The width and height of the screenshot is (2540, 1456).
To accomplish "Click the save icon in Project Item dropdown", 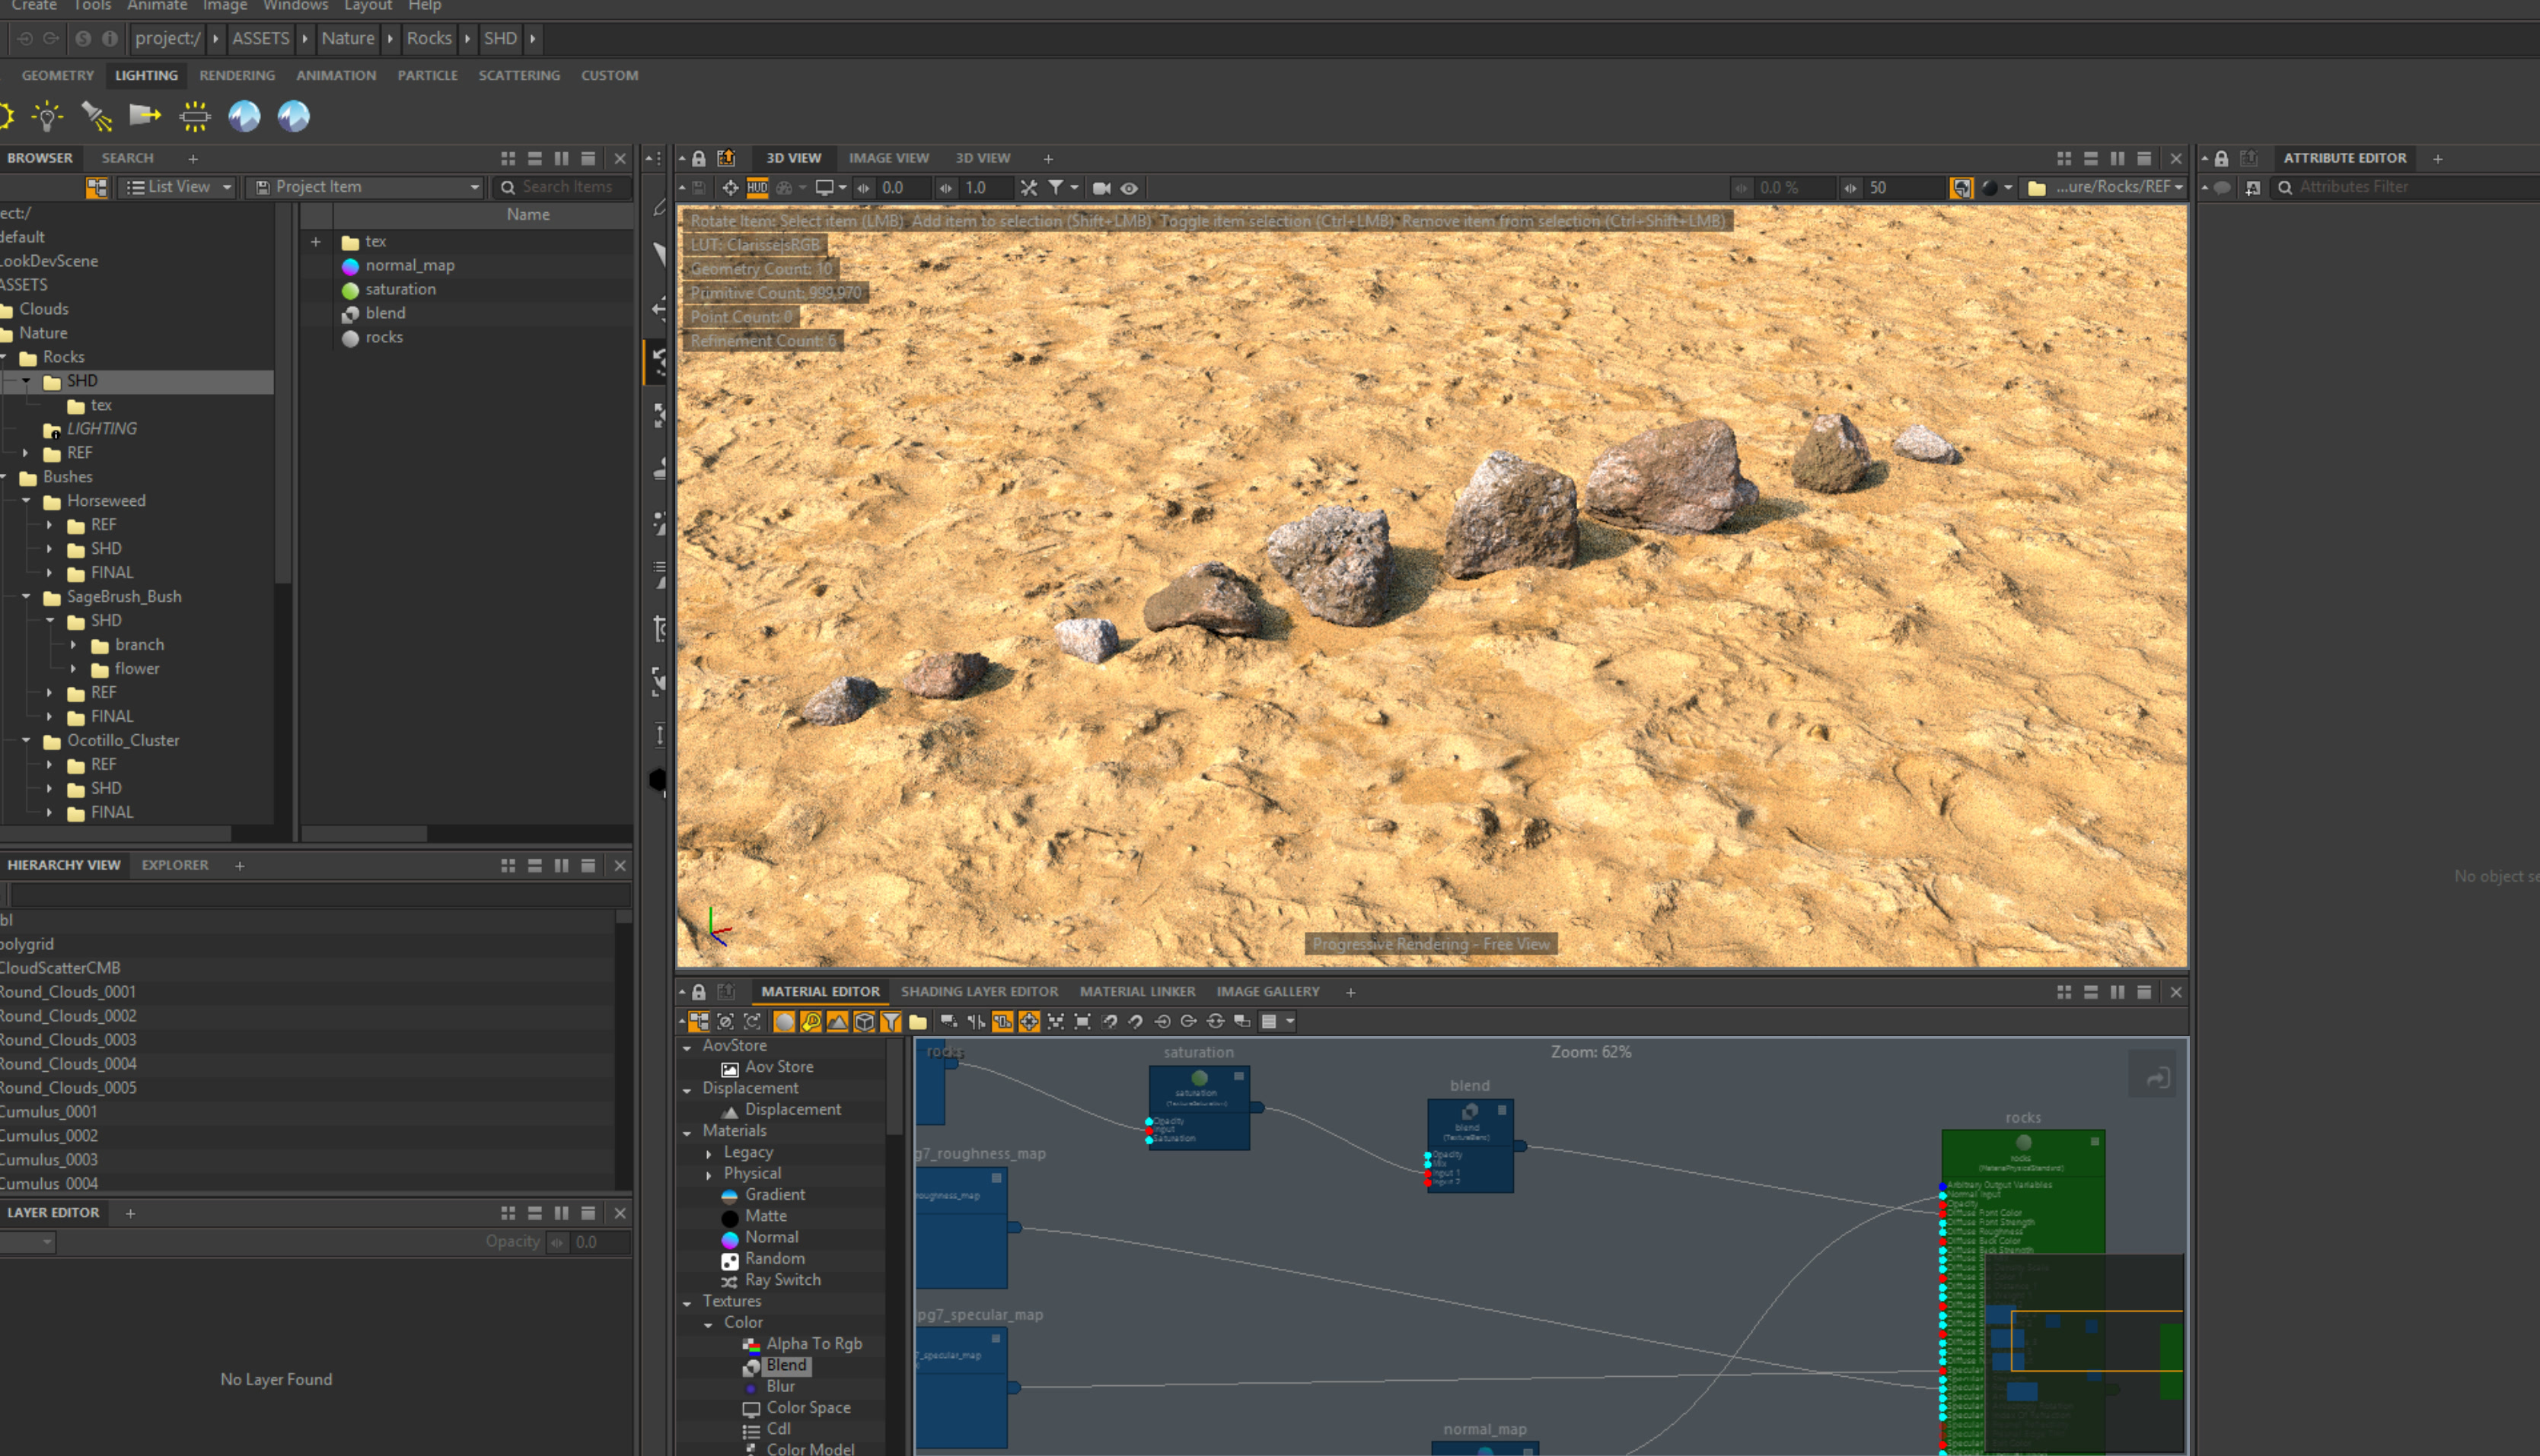I will 263,187.
